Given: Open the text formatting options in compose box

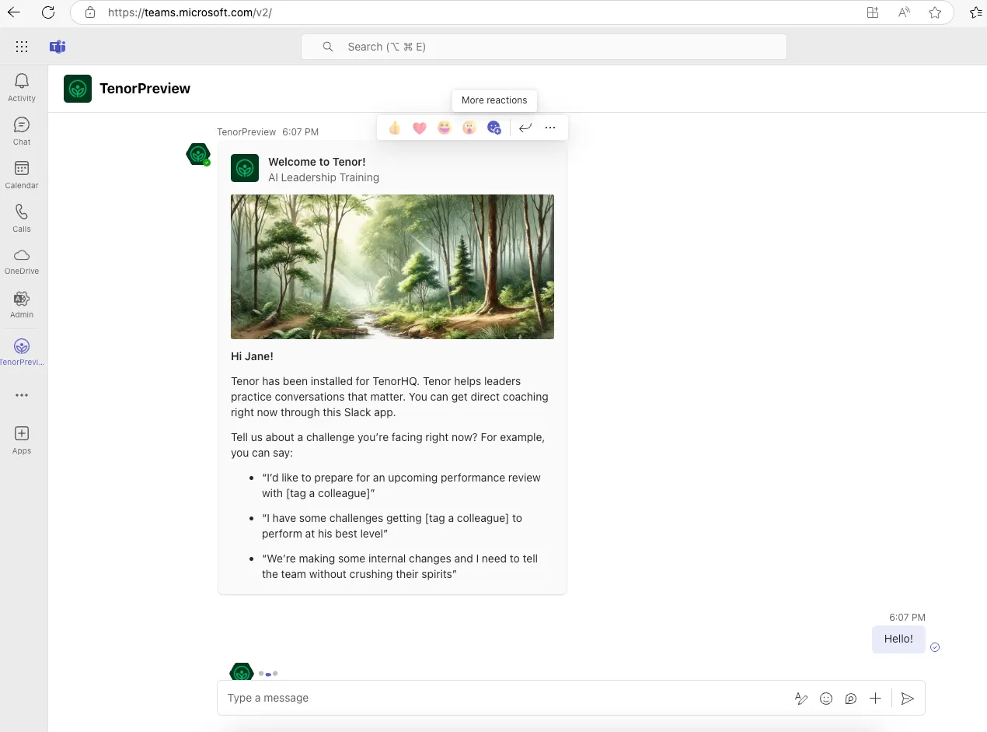Looking at the screenshot, I should click(x=801, y=699).
